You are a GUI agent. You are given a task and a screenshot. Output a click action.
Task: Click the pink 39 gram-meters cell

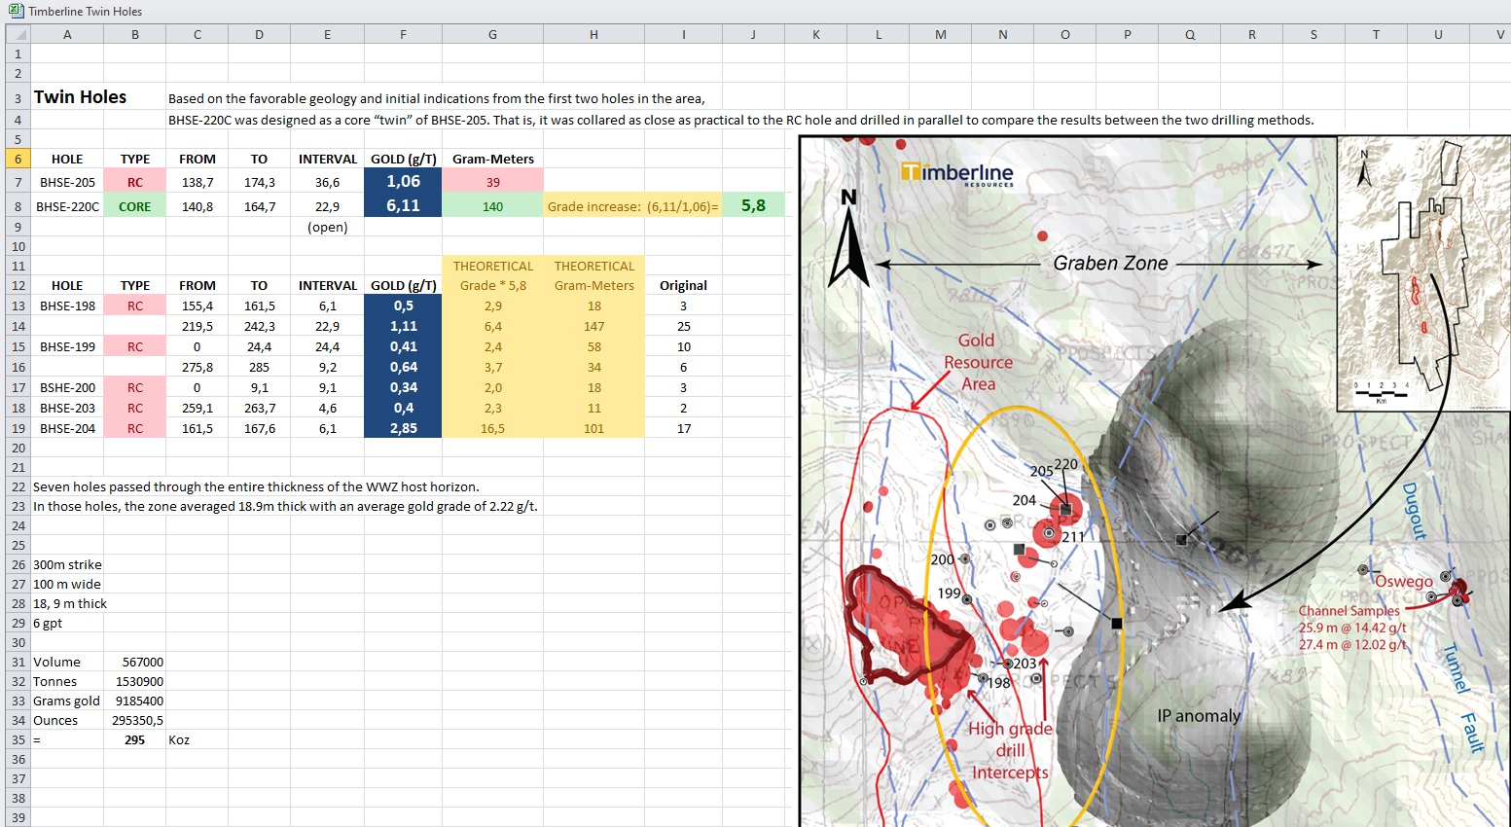tap(492, 182)
